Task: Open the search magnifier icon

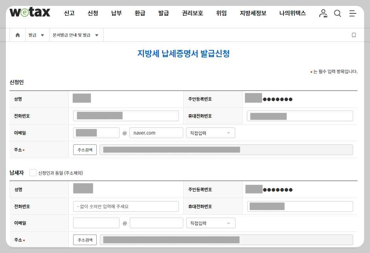Action: [x=337, y=13]
